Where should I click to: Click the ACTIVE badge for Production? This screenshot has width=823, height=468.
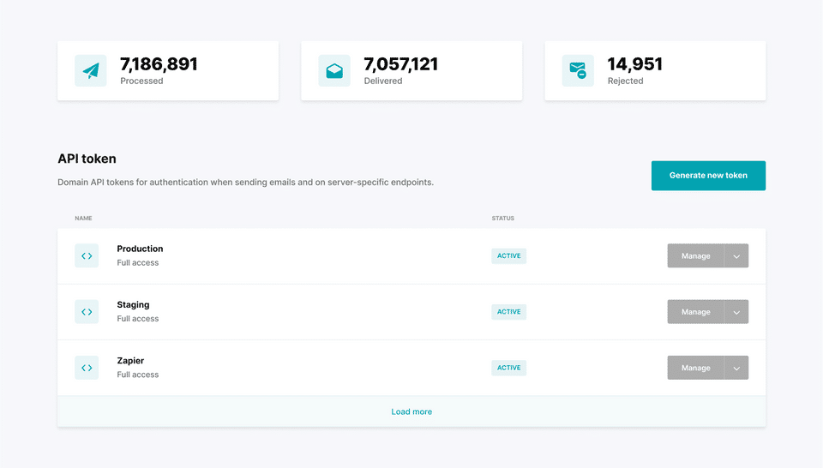pos(508,256)
